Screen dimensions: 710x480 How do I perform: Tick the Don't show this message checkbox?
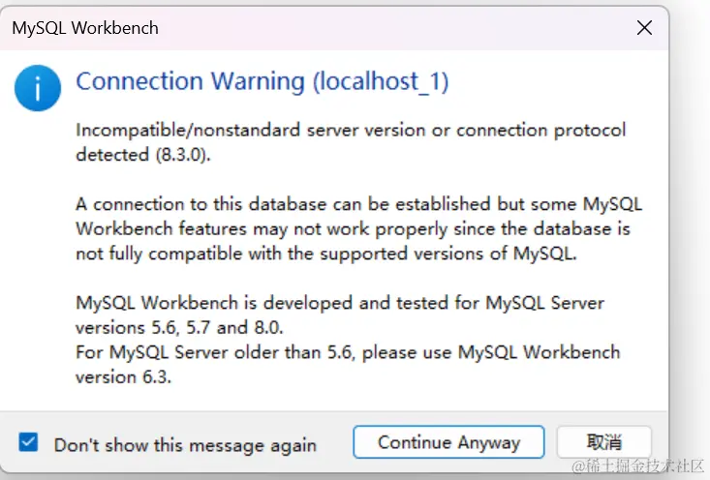[x=29, y=443]
